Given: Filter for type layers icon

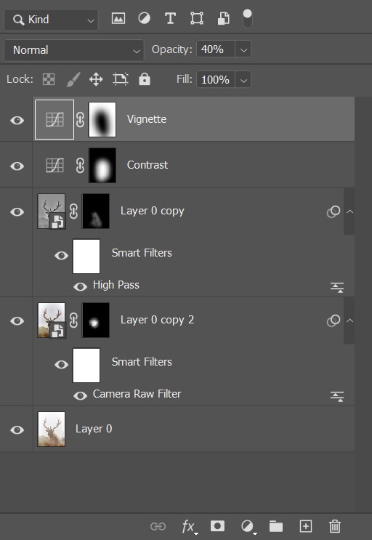Looking at the screenshot, I should tap(170, 19).
